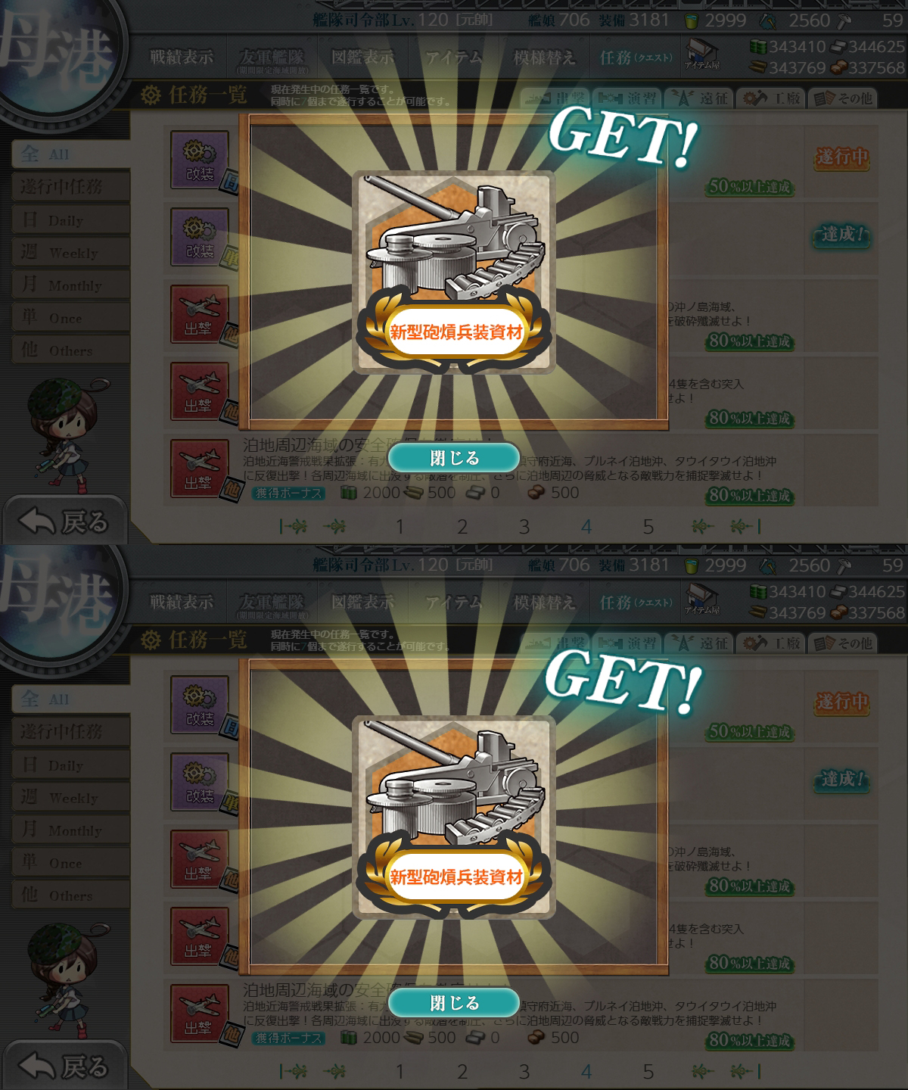Open the アイテム屋 shop icon in upper header
This screenshot has height=1090, width=908.
click(702, 58)
